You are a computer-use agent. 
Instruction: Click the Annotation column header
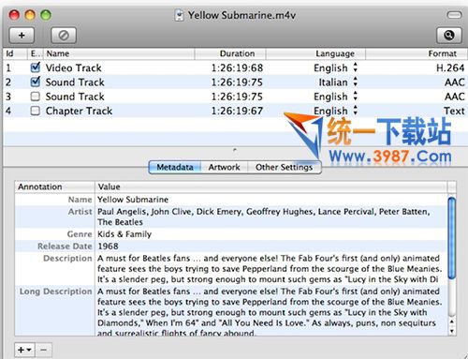coord(54,187)
